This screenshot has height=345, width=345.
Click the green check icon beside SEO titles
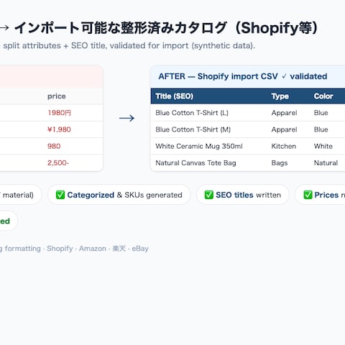pyautogui.click(x=208, y=195)
